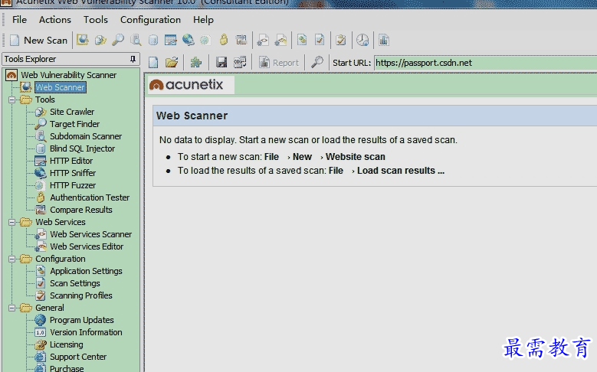Pin the Tools Explorer panel
The height and width of the screenshot is (372, 597).
[133, 59]
